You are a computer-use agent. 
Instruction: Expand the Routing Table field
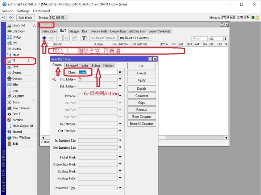(120, 178)
